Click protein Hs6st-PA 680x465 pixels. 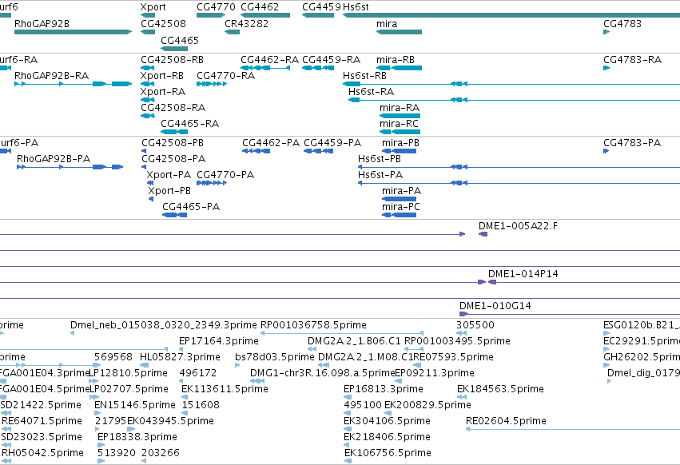(519, 183)
